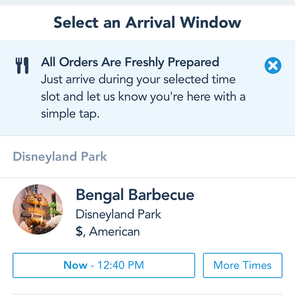Click the 'Just arrive during your selected time' text
The image size is (295, 295).
coord(138,79)
